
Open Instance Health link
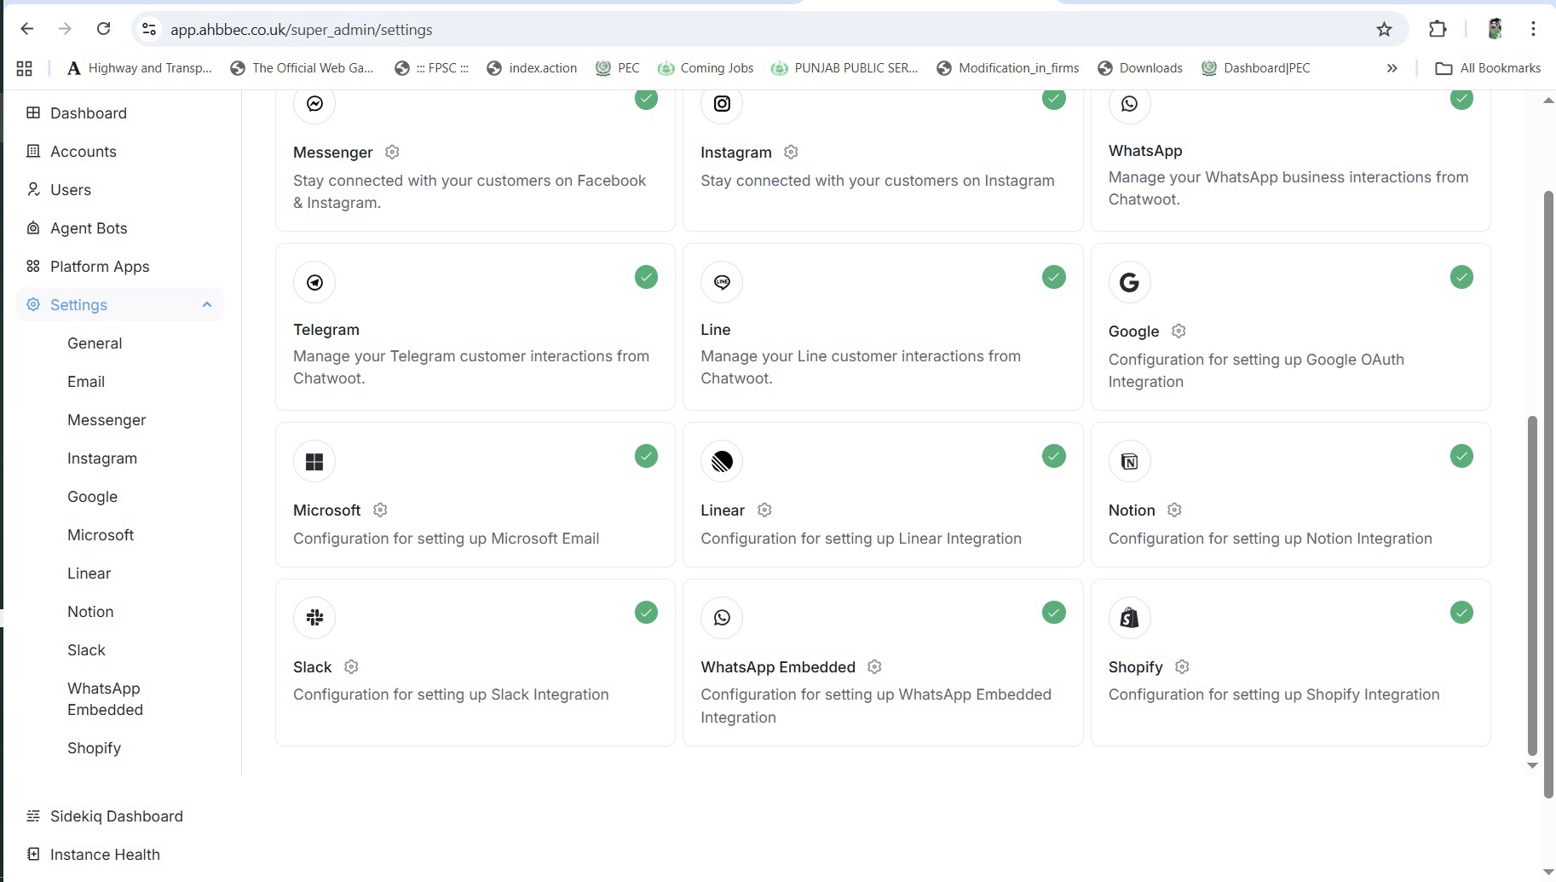click(x=105, y=855)
